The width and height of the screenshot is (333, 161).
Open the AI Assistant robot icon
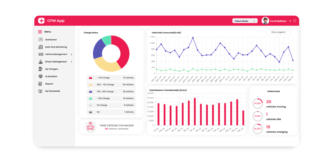(40, 76)
